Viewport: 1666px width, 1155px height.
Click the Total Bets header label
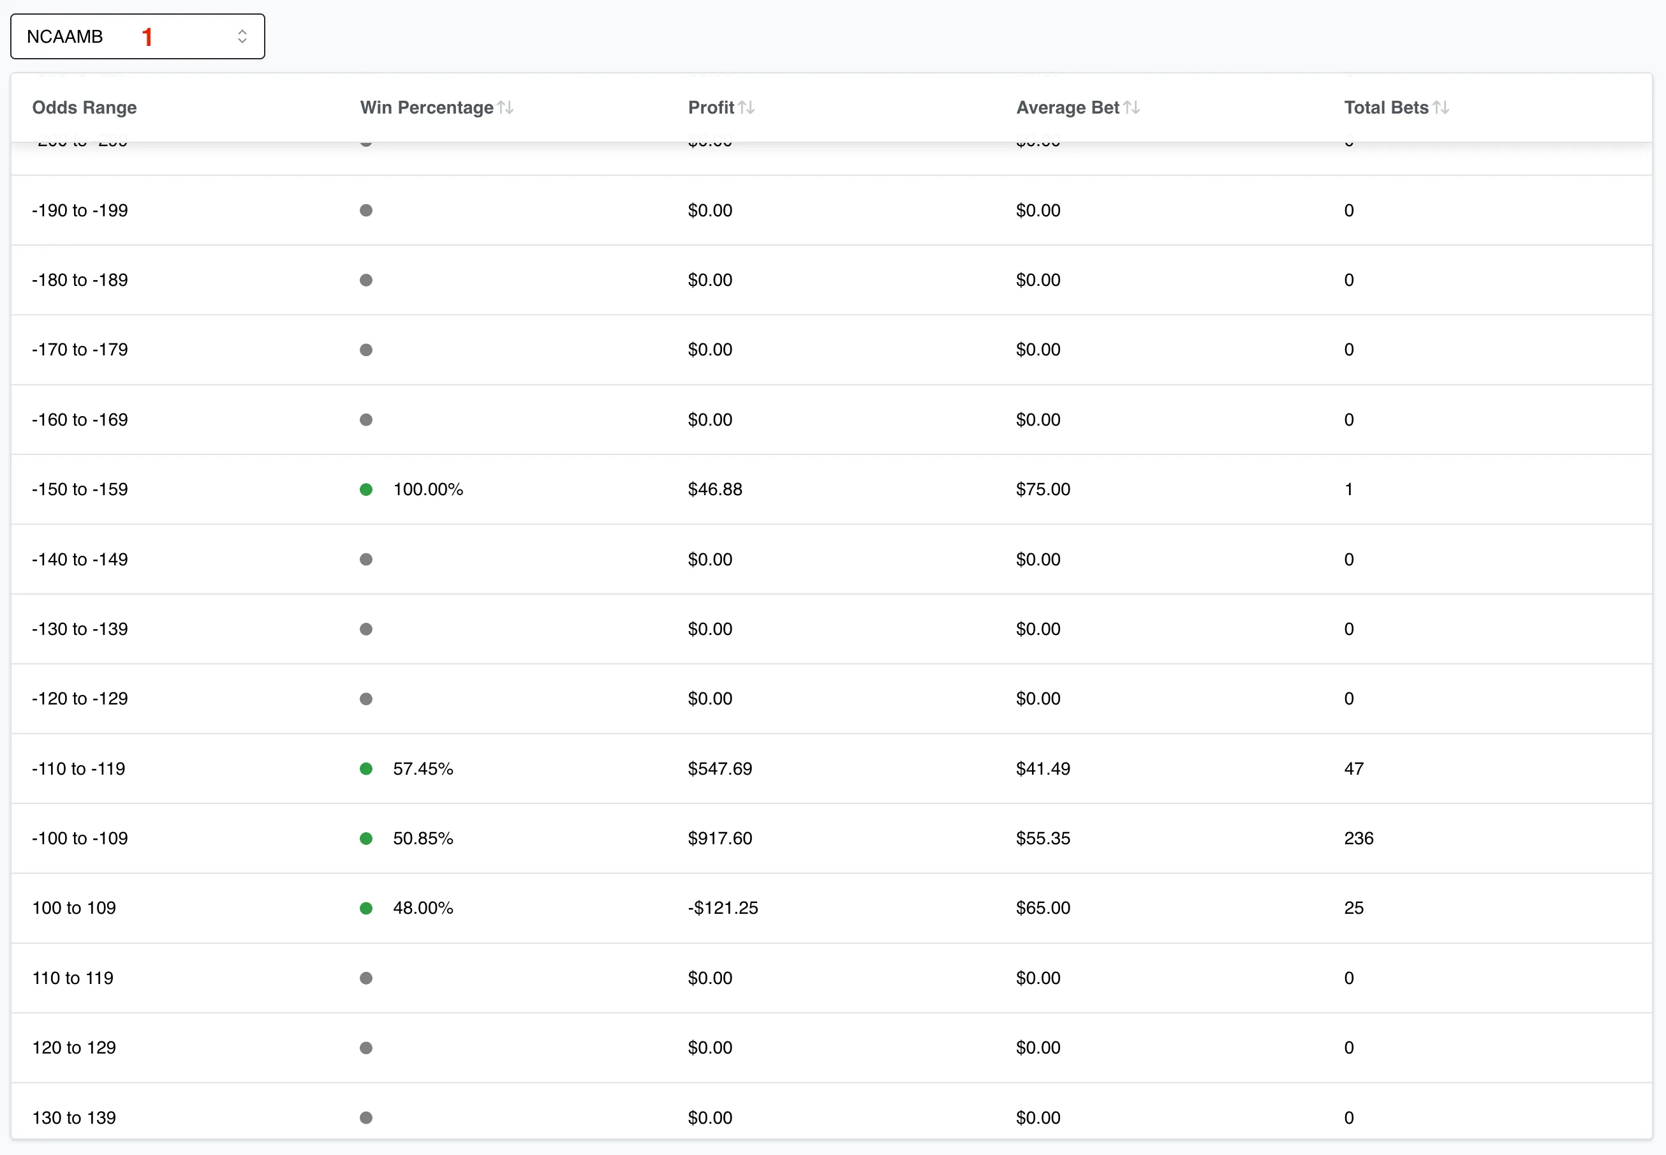pyautogui.click(x=1385, y=108)
